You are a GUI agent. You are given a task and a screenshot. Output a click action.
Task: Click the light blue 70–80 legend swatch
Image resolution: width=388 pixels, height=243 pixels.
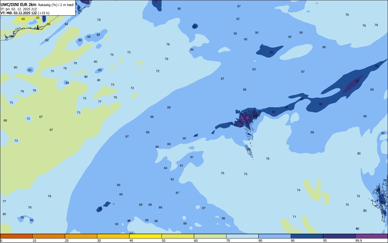242,236
